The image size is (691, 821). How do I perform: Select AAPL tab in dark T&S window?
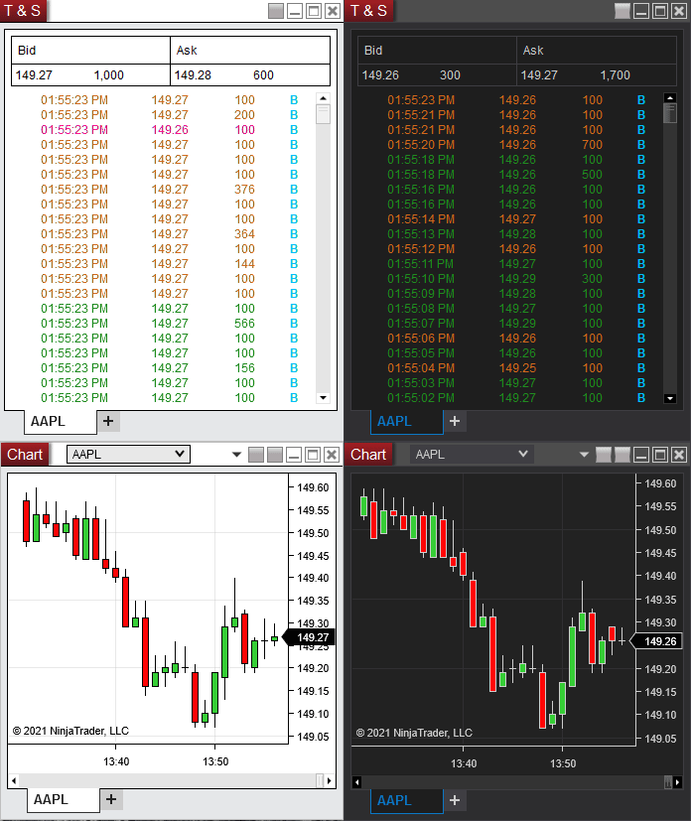pos(407,422)
